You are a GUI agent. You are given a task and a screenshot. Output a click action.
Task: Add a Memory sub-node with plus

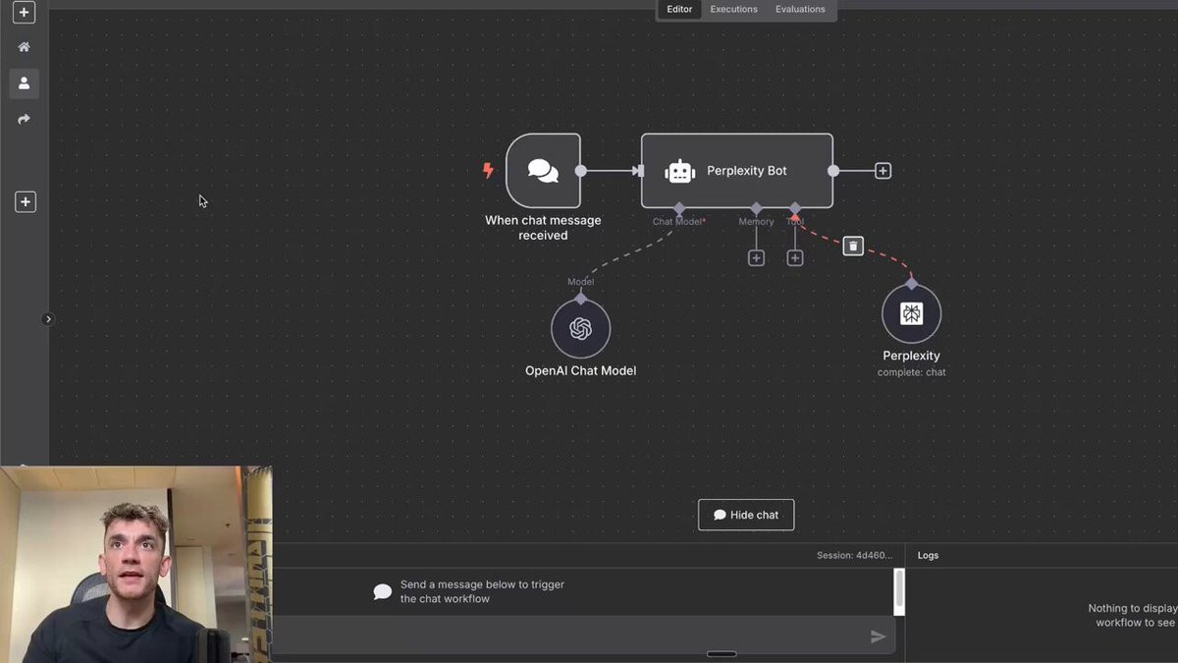[x=756, y=258]
